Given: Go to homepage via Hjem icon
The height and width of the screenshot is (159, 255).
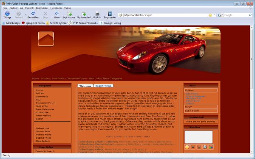Looking at the screenshot, I should pos(57,15).
